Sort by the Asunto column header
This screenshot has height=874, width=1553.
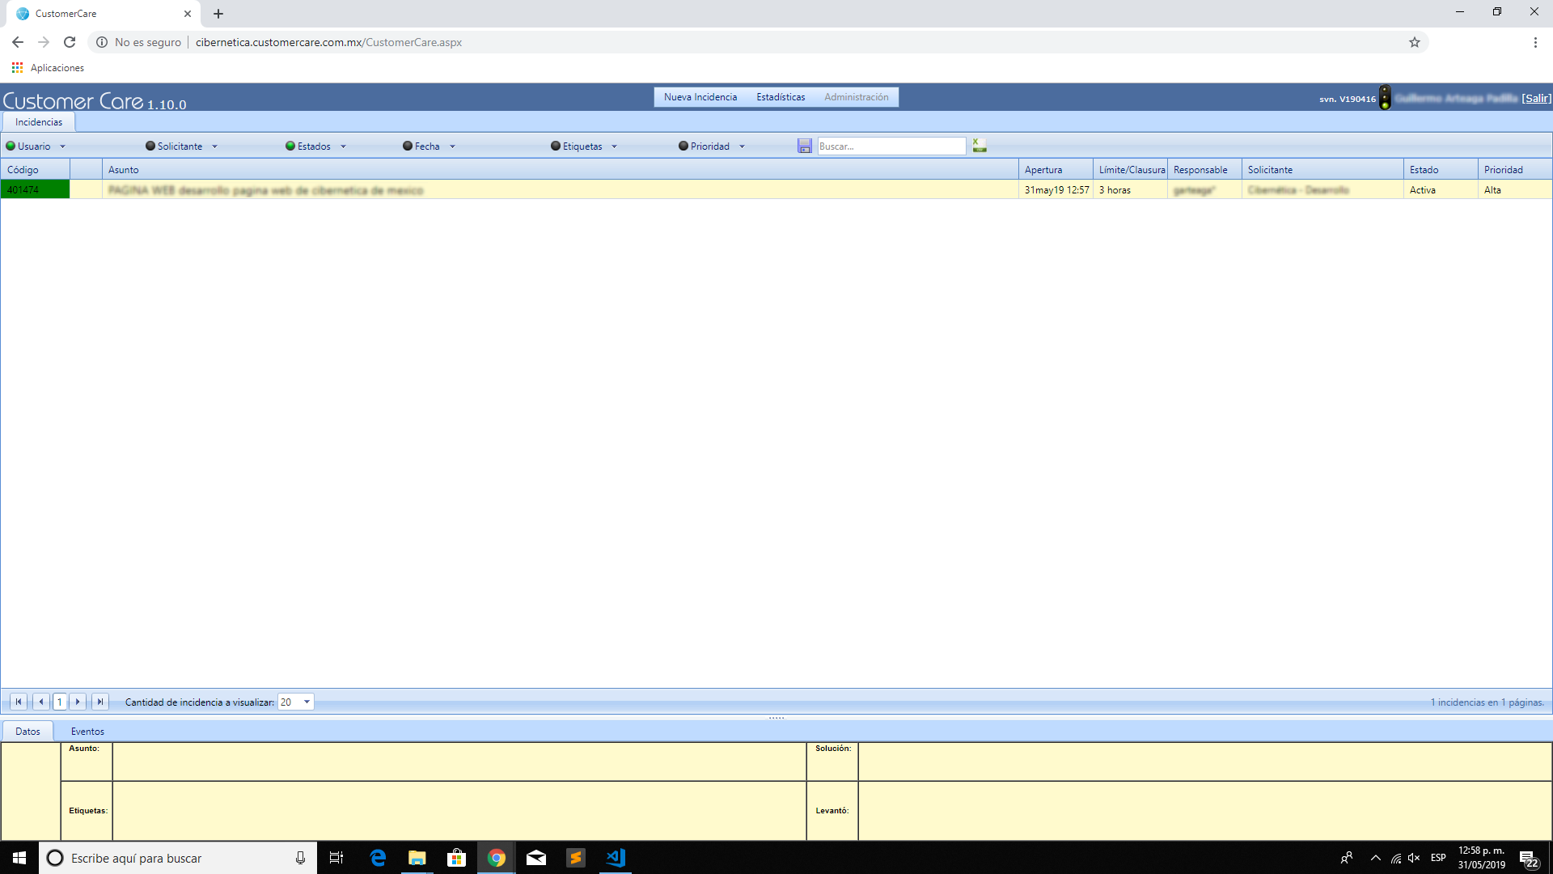[x=560, y=169]
